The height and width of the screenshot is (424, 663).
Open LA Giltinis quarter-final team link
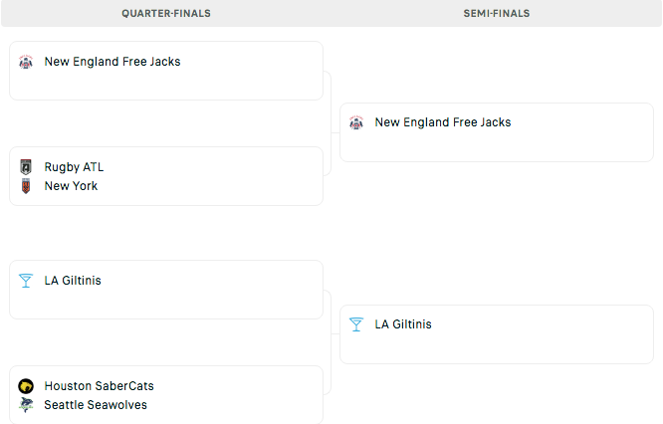point(73,281)
